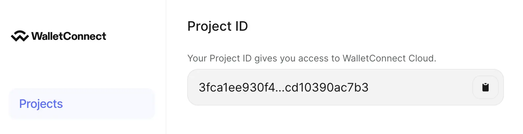
Task: Click the word "Your" starting the description
Action: pyautogui.click(x=197, y=59)
